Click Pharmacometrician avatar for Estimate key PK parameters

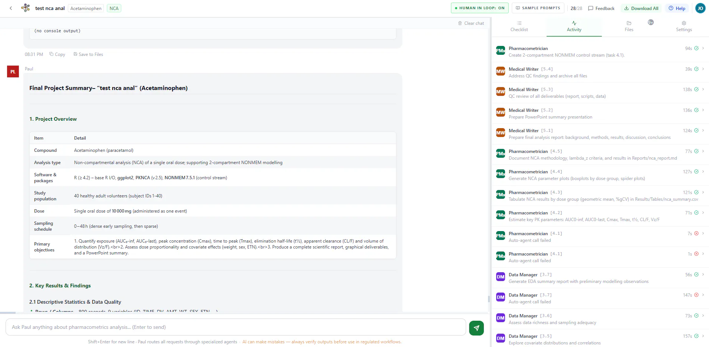(x=501, y=215)
